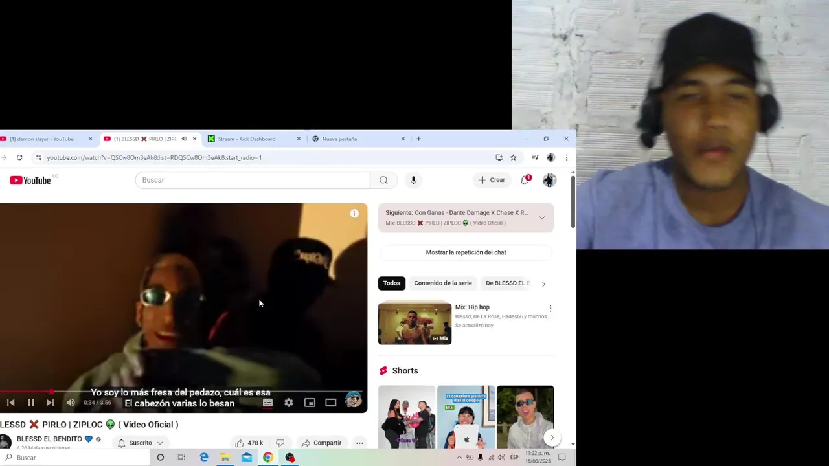
Task: Mute the video player volume
Action: point(71,403)
